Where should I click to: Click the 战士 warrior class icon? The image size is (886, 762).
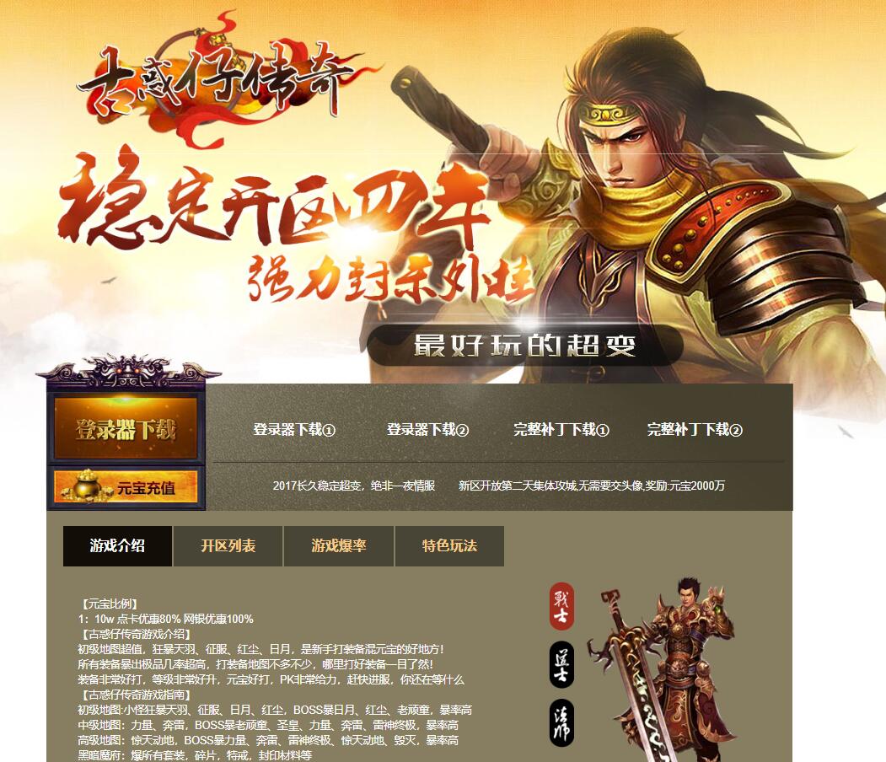click(x=561, y=606)
